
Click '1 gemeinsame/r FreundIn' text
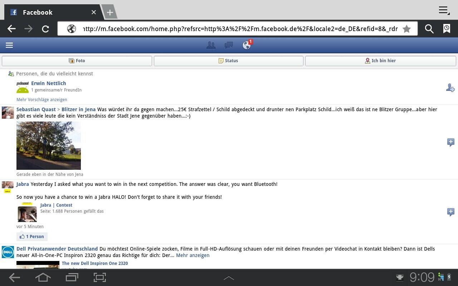[57, 90]
